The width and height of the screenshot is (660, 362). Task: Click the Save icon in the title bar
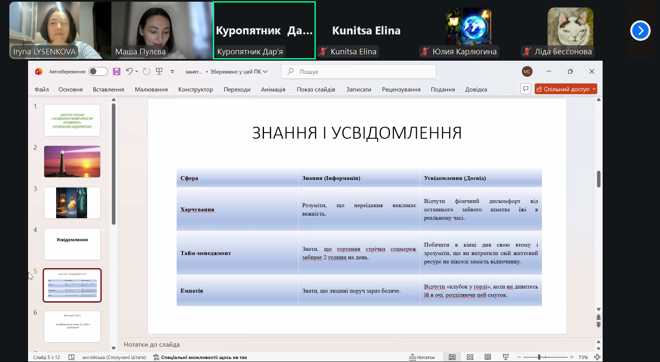[116, 72]
